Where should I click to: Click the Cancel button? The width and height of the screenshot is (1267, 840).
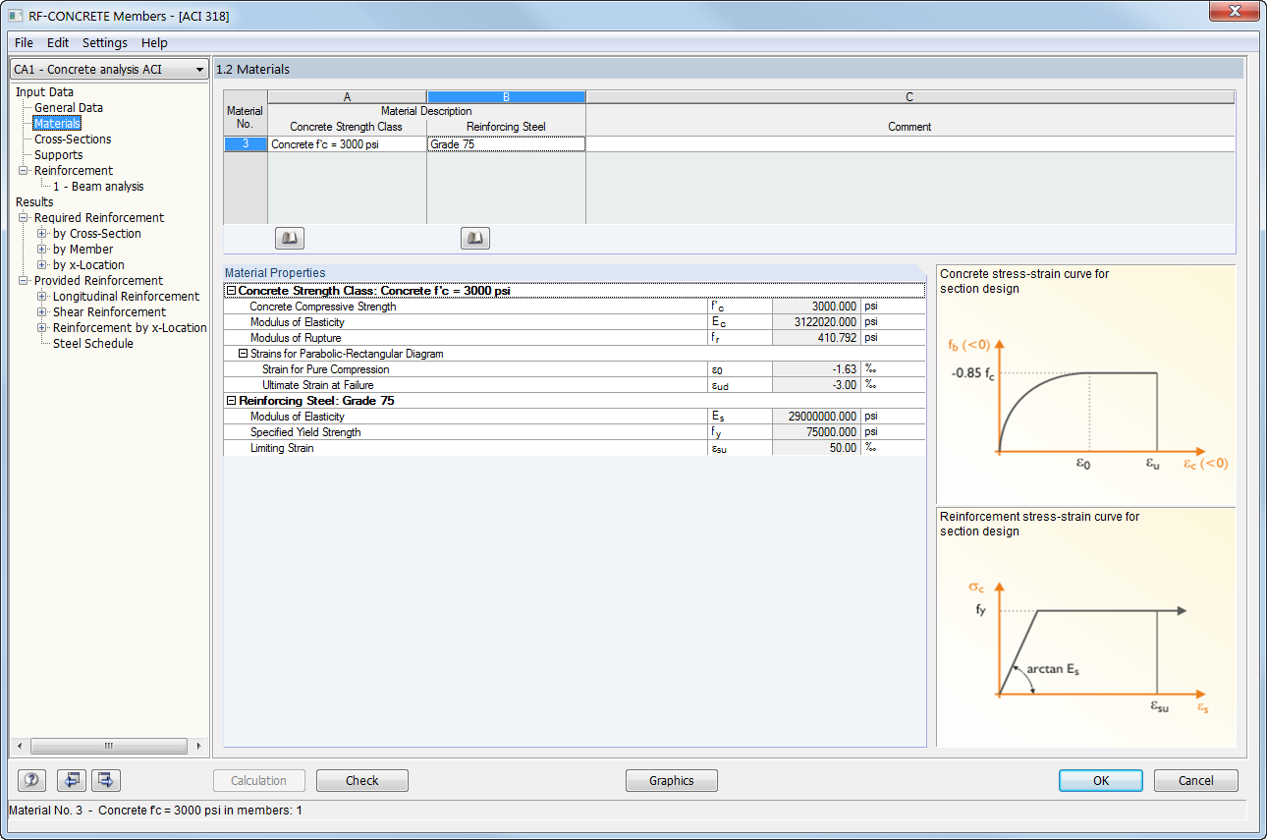pyautogui.click(x=1195, y=781)
